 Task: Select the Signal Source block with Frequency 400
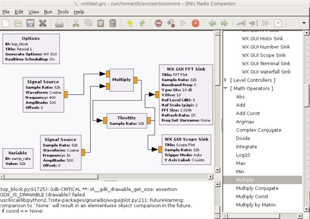point(43,95)
